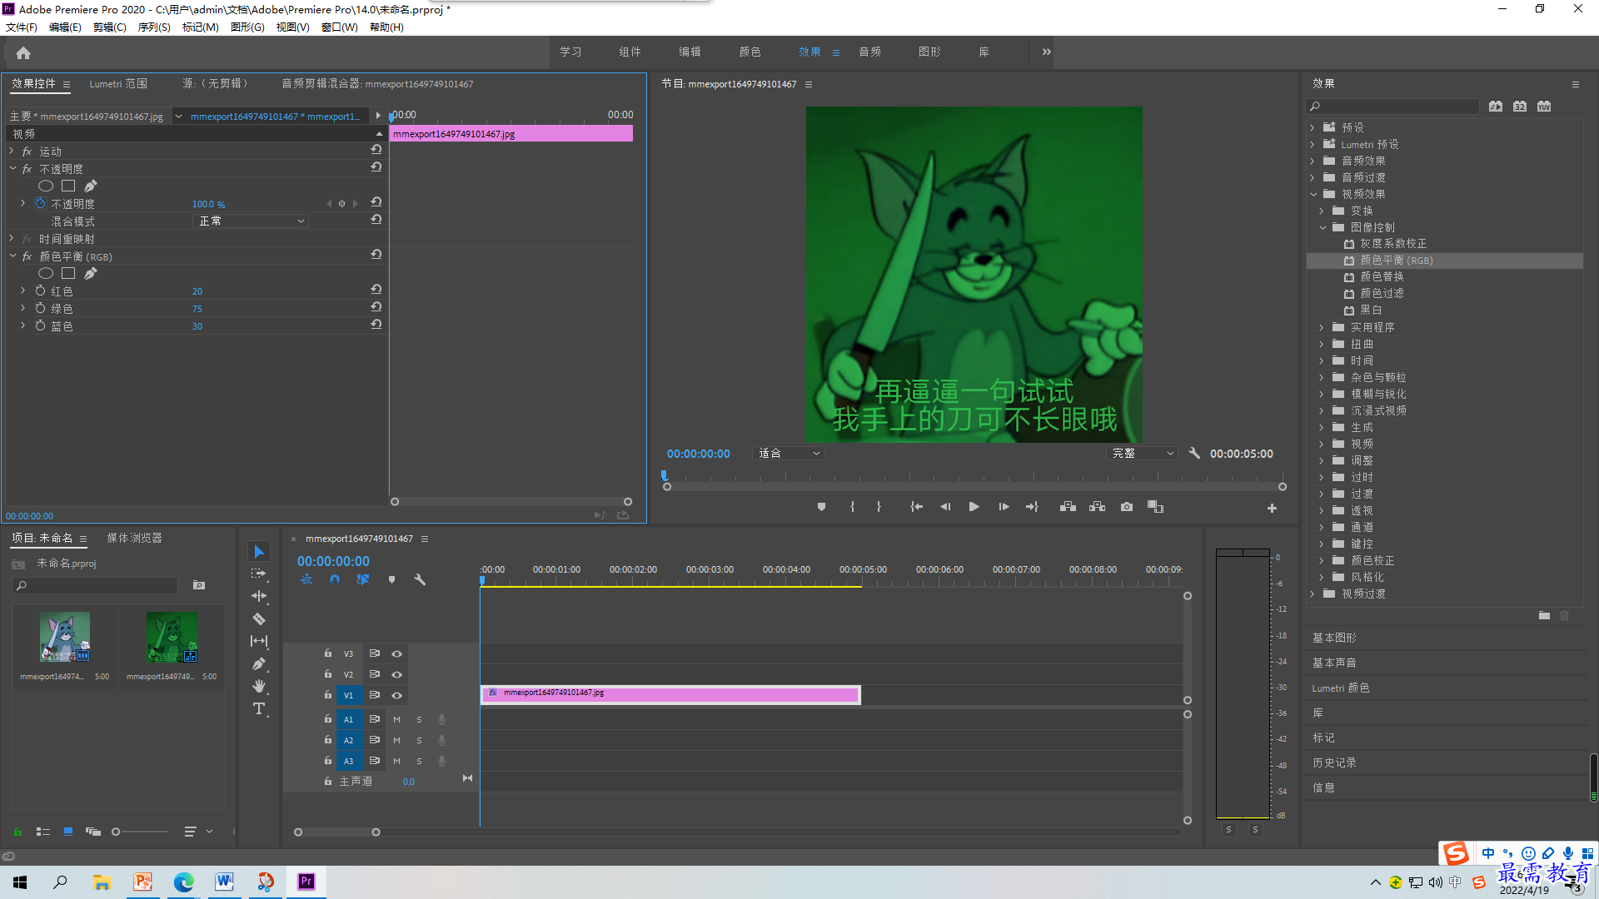Image resolution: width=1599 pixels, height=899 pixels.
Task: Toggle linked selection in timeline
Action: click(x=363, y=579)
